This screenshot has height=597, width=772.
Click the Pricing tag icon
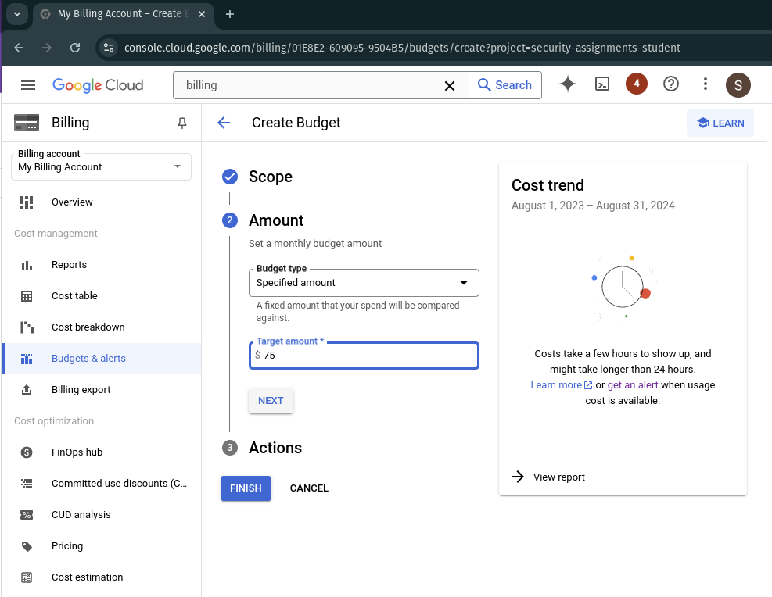27,546
